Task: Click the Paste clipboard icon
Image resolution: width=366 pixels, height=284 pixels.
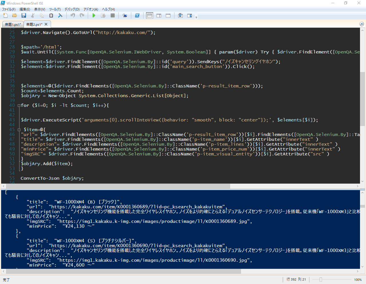Action: click(x=51, y=15)
